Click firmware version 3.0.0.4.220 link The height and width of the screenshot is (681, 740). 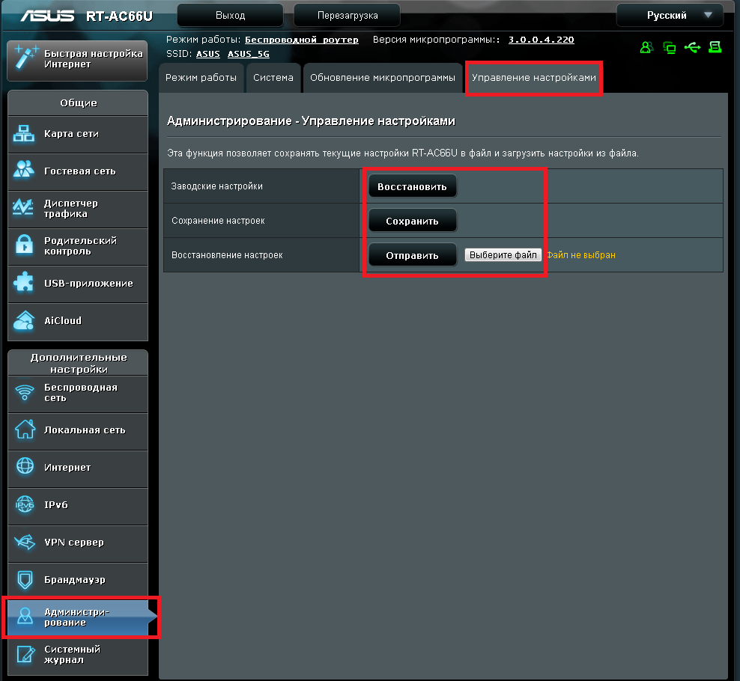(x=541, y=40)
